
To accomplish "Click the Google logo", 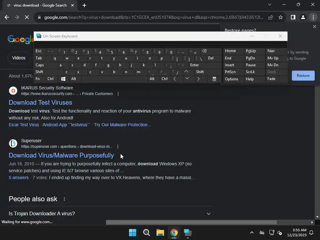I will click(21, 39).
